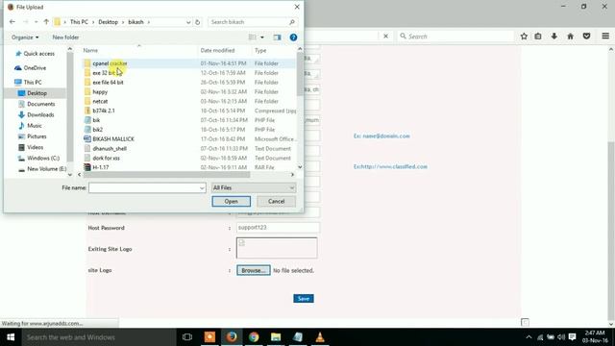Open Windows Start menu

point(11,337)
